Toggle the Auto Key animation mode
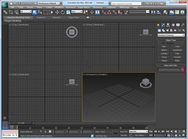Image resolution: width=188 pixels, height=139 pixels. tap(124, 132)
